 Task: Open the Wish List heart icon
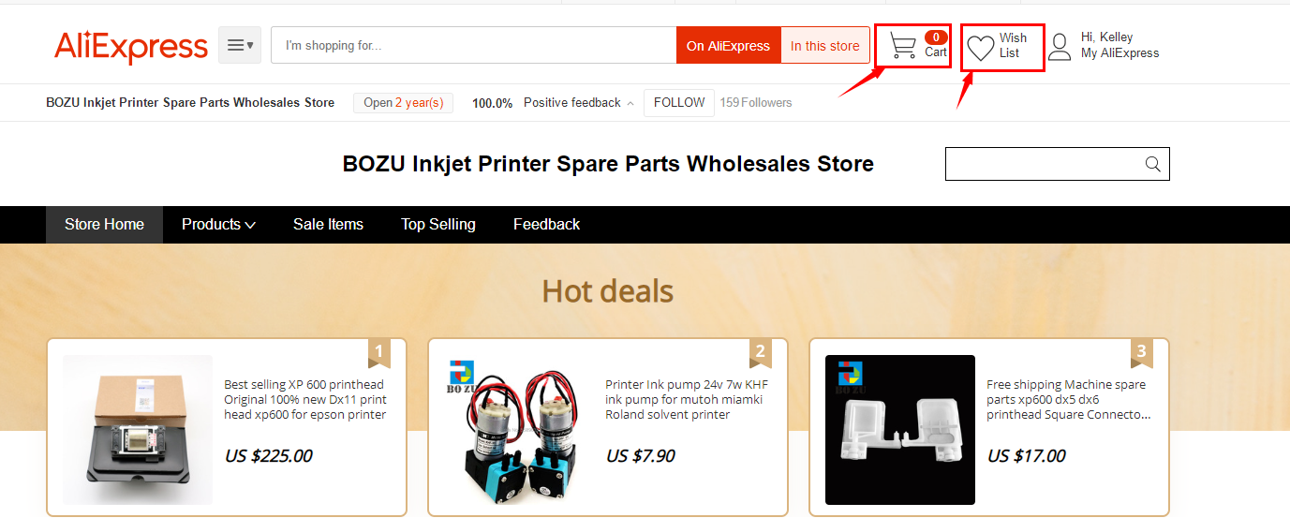point(981,48)
